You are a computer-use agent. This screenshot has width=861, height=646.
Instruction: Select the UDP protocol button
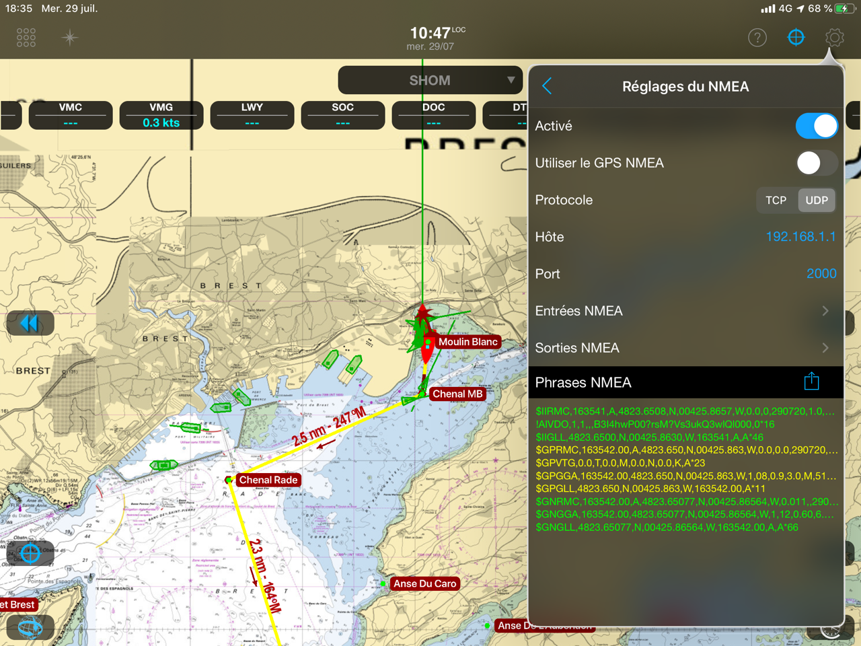pos(817,201)
